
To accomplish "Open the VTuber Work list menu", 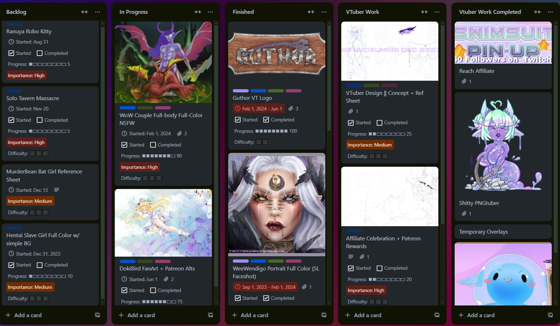I will pos(437,12).
